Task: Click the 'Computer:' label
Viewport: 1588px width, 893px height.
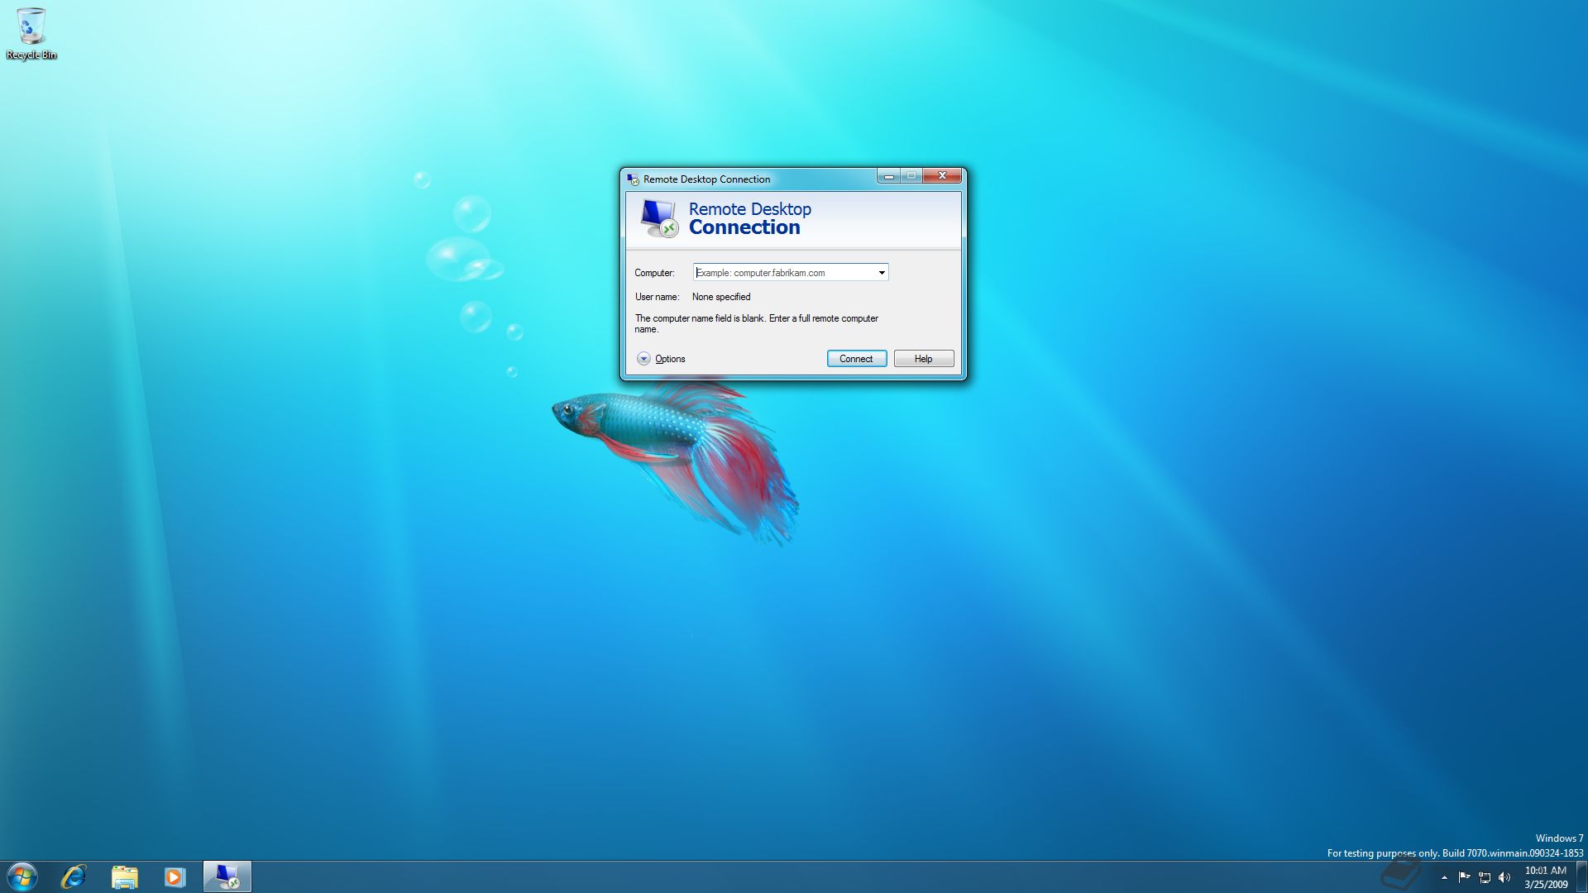Action: 654,273
